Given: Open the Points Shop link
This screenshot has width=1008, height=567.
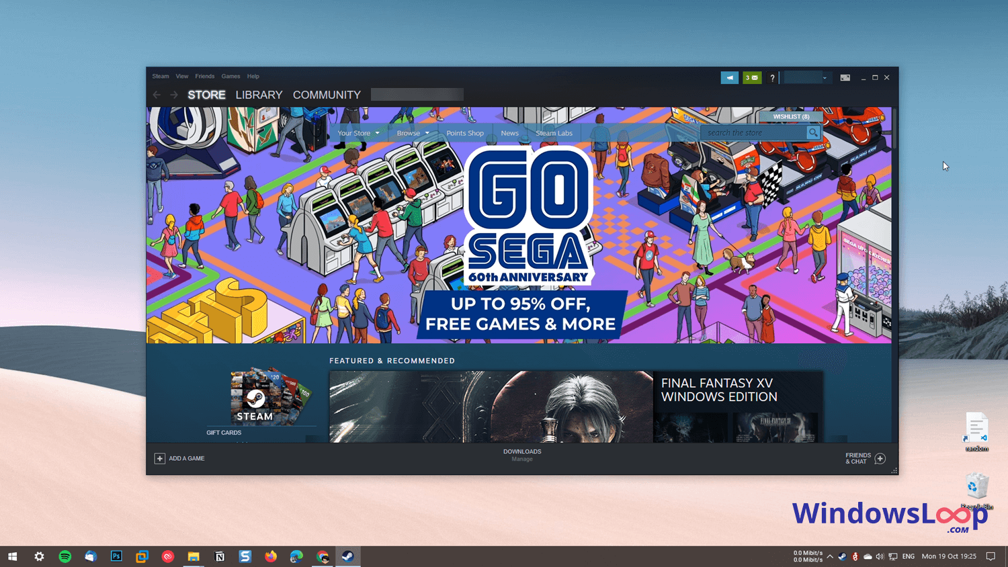Looking at the screenshot, I should point(465,133).
